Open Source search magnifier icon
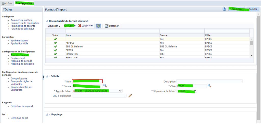 (105, 86)
